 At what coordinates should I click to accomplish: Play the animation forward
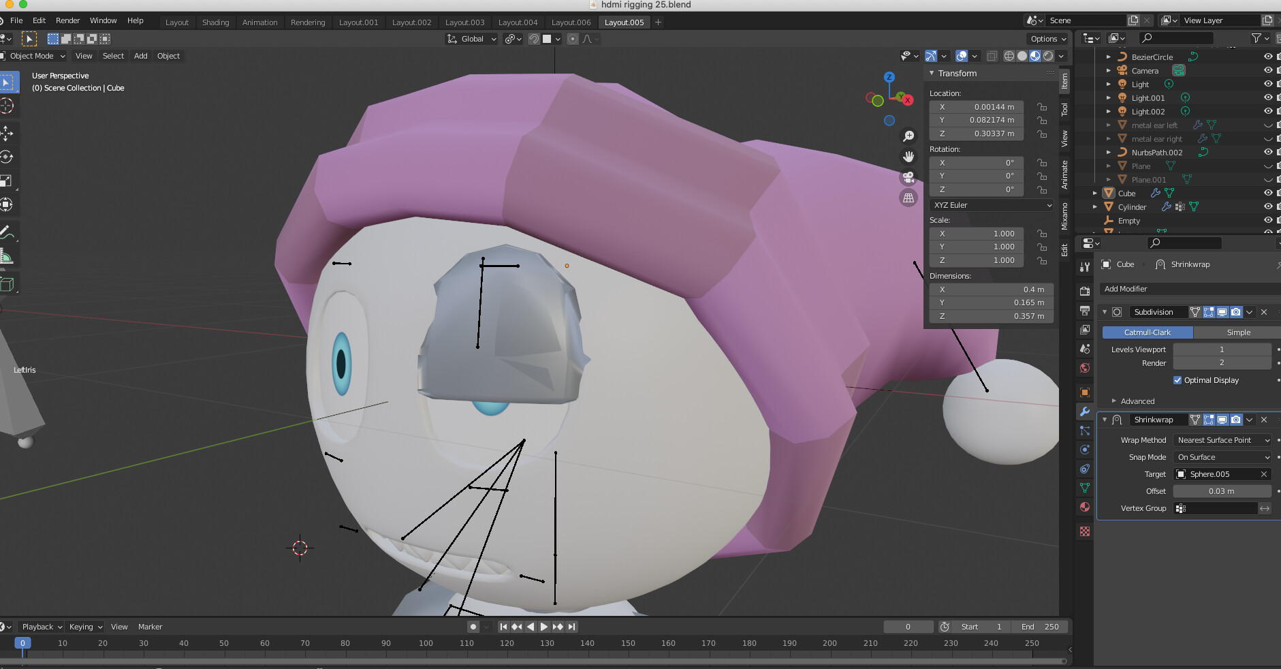click(x=544, y=627)
